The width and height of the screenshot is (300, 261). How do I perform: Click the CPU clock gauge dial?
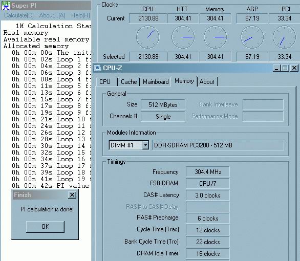148,37
